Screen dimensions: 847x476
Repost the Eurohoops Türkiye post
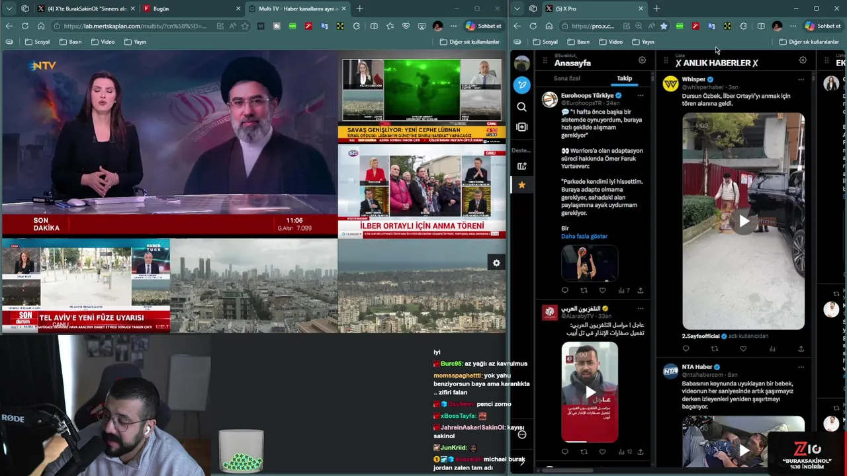point(584,290)
